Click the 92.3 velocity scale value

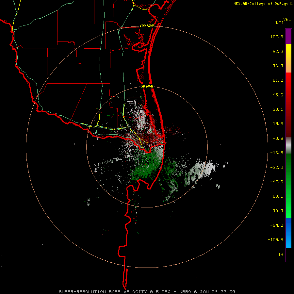point(278,51)
